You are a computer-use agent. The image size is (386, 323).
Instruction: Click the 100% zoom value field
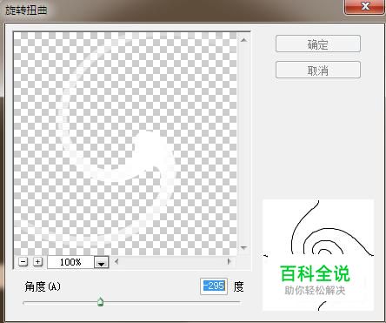click(70, 262)
